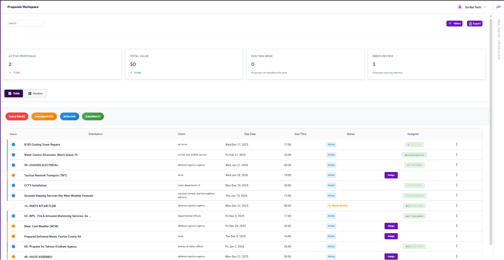Viewport: 504px width, 260px height.
Task: Open the Filters panel
Action: tap(454, 23)
